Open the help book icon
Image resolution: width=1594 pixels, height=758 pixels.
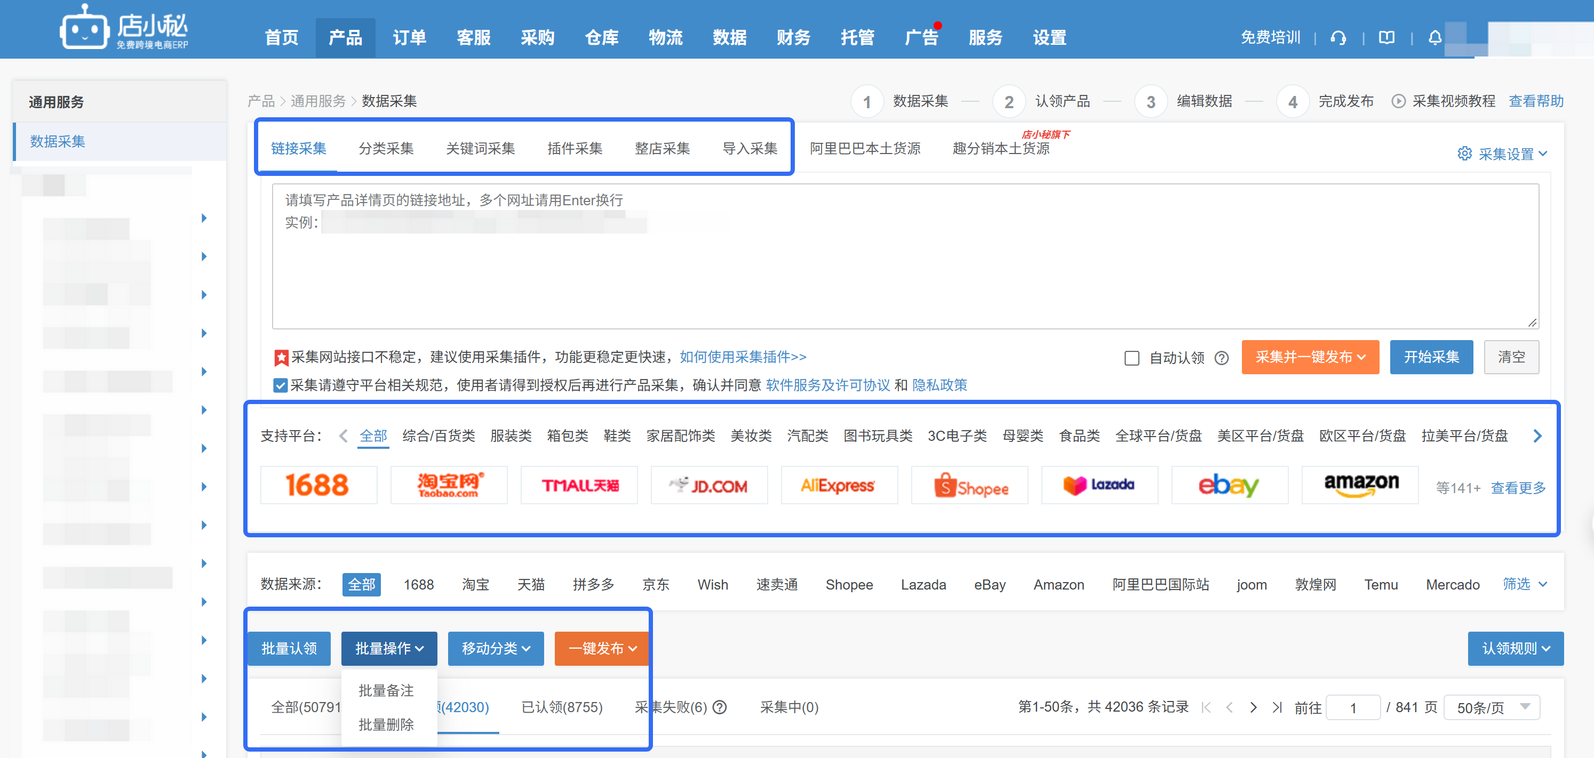click(1386, 38)
